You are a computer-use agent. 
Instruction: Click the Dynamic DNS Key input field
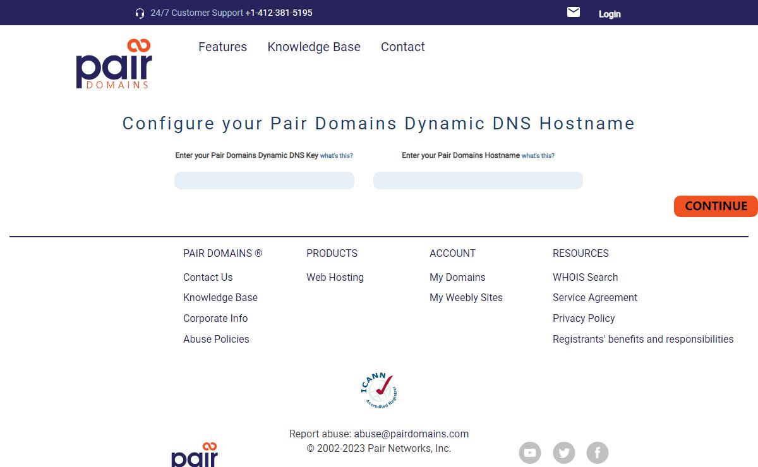coord(264,180)
